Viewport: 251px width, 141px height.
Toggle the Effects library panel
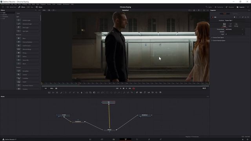click(x=22, y=7)
